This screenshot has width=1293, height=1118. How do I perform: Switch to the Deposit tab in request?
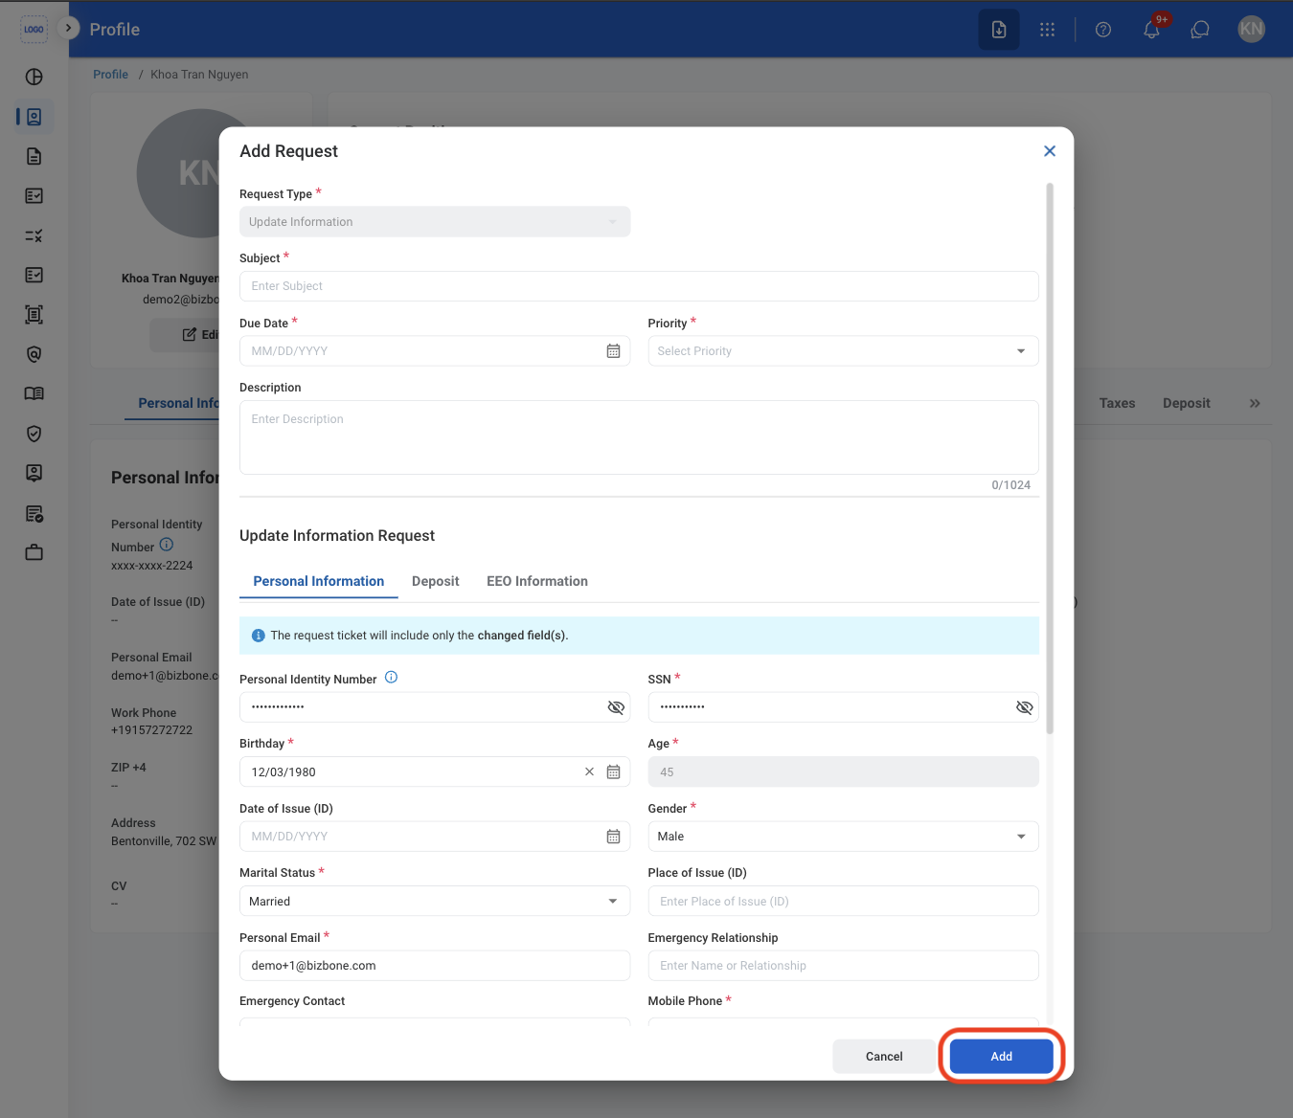click(x=436, y=581)
